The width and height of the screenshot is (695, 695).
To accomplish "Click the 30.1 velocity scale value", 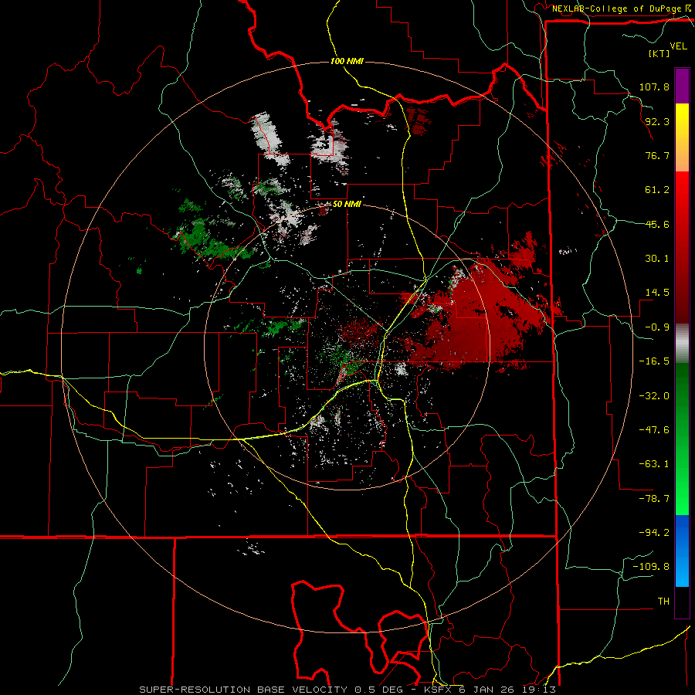I will tap(657, 259).
